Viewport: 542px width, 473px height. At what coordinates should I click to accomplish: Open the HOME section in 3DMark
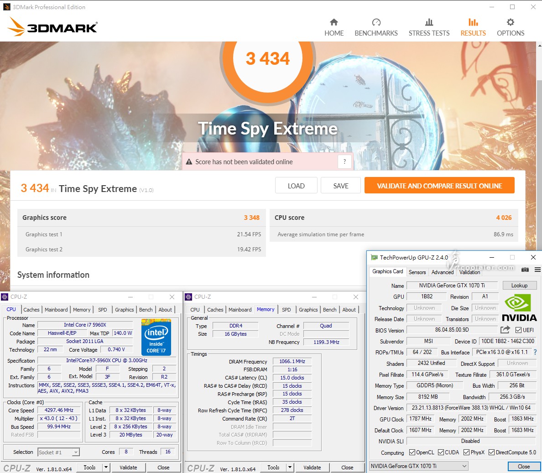pyautogui.click(x=334, y=28)
